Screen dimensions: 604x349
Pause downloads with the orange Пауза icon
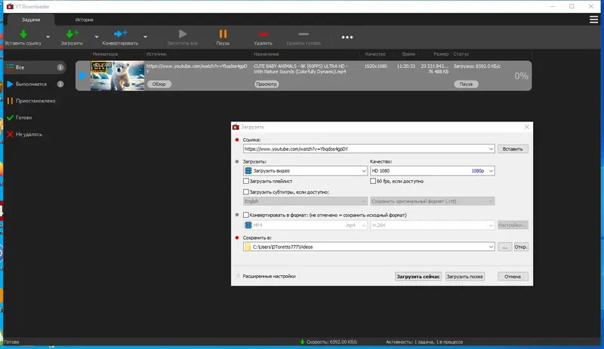point(223,34)
